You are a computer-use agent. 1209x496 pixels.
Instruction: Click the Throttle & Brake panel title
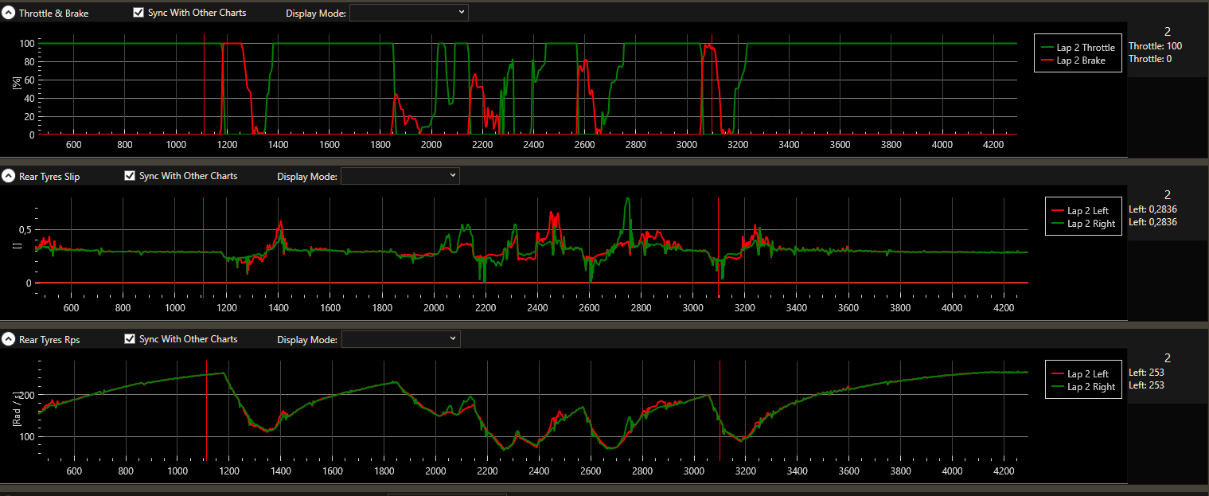pos(53,14)
